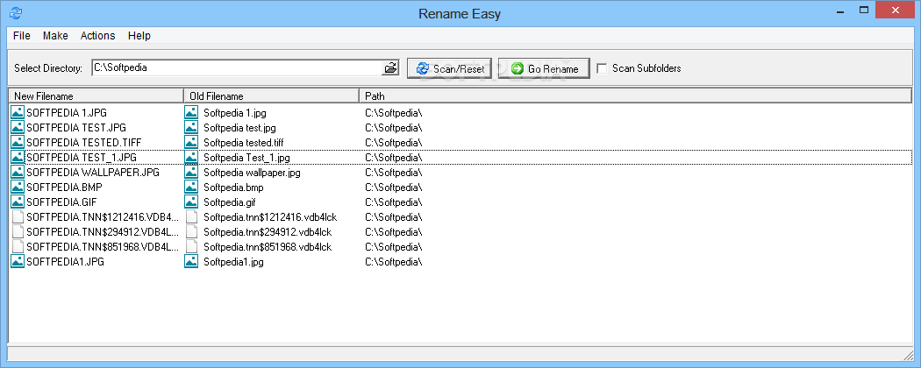921x368 pixels.
Task: Click image icon beside old name Softpedia.gif
Action: pyautogui.click(x=191, y=202)
